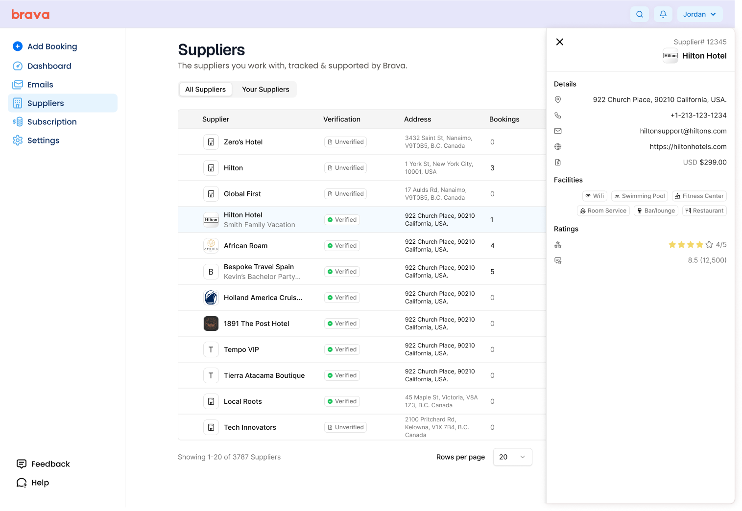The height and width of the screenshot is (511, 742).
Task: Open Subscription page from sidebar
Action: (x=52, y=122)
